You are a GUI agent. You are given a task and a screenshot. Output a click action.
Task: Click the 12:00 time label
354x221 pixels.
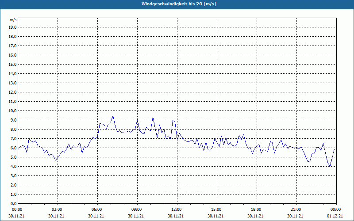coord(176,210)
